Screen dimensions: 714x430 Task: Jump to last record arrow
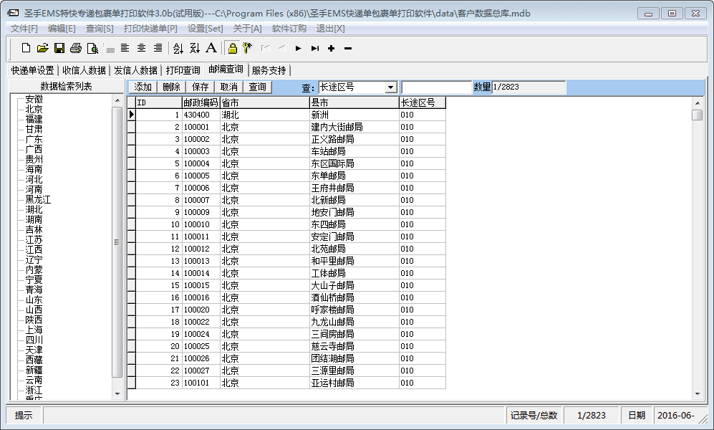314,48
